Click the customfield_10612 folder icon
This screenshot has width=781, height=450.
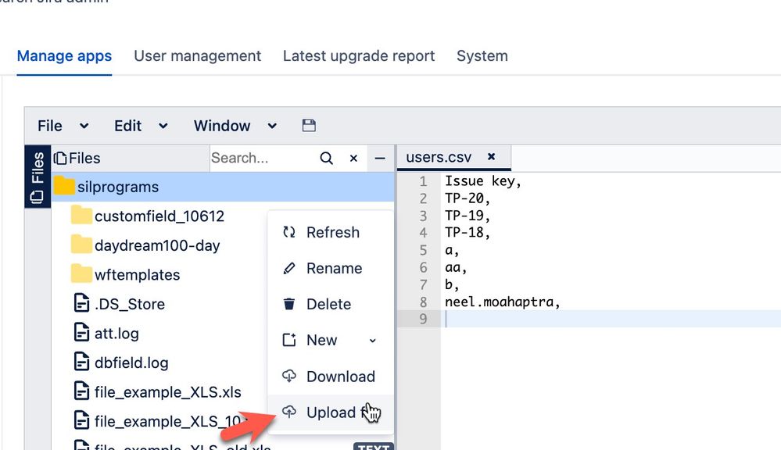(x=81, y=216)
